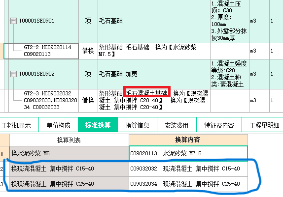Click the GT2-2 HC09020114 code cell

coord(41,51)
